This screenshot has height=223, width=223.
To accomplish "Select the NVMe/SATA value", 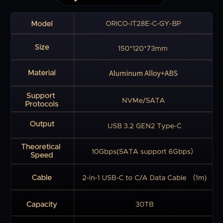I will (143, 100).
